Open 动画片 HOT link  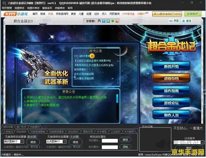tap(143, 14)
